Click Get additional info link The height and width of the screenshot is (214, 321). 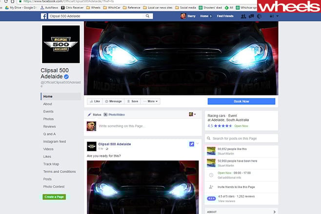click(x=229, y=177)
